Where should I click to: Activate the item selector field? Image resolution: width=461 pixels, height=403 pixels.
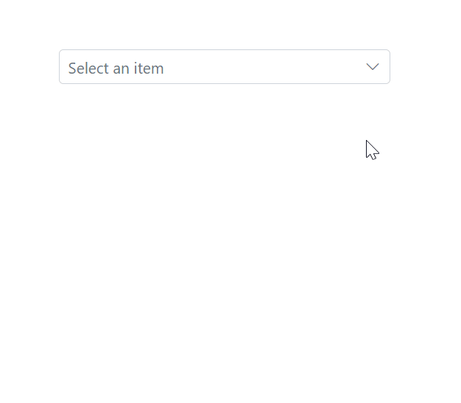click(224, 67)
